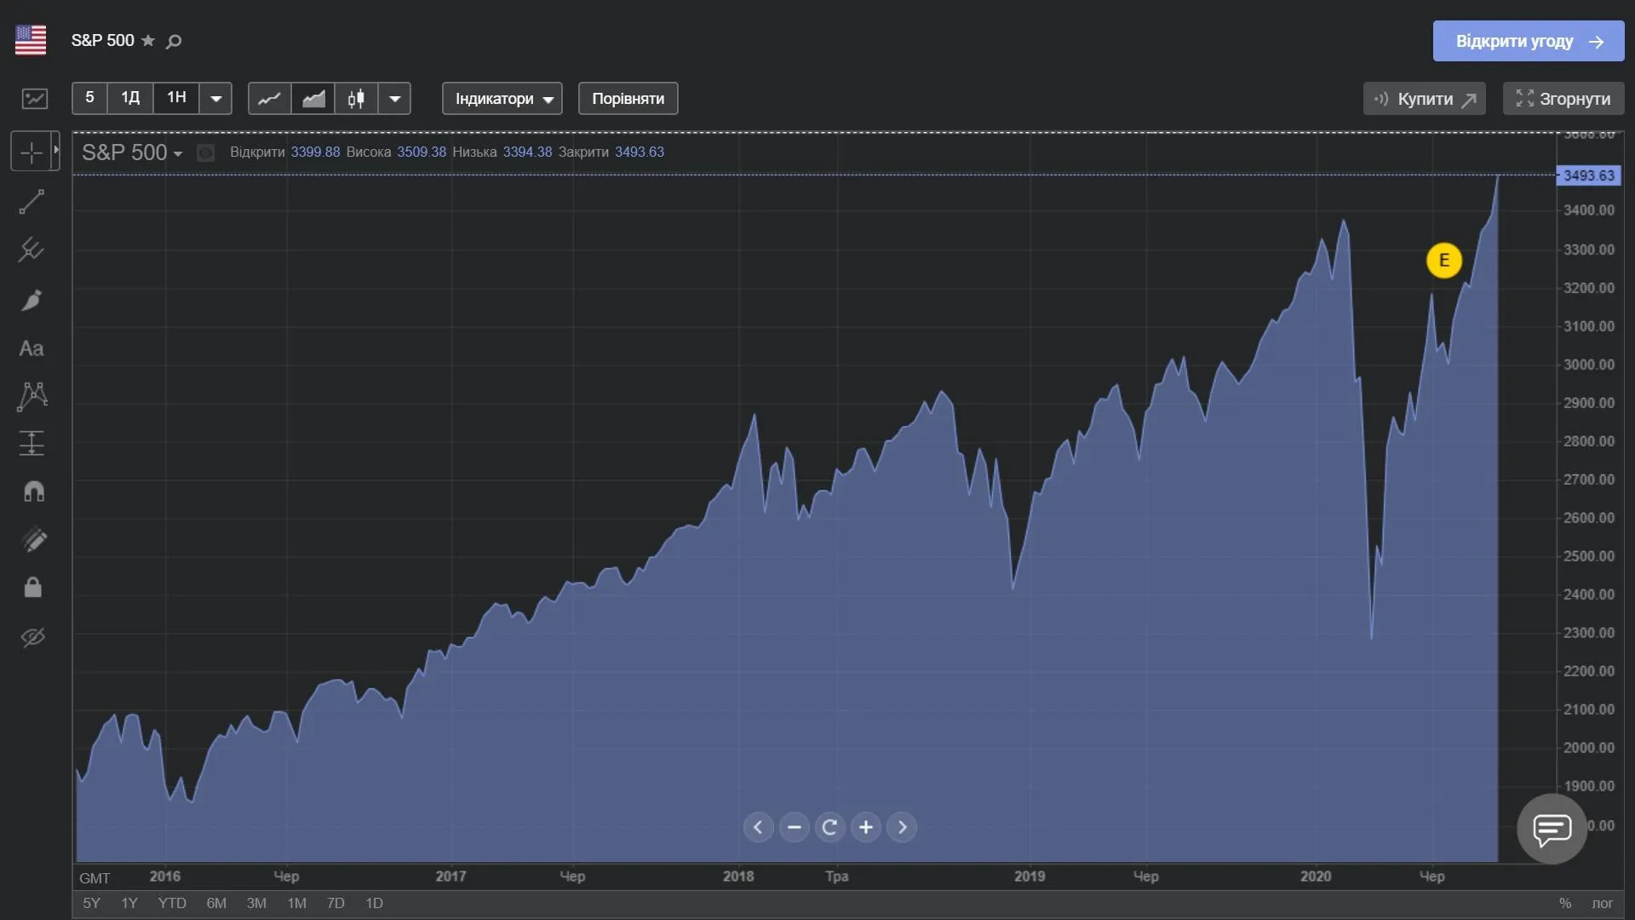
Task: Zoom out chart with minus
Action: [x=795, y=827]
